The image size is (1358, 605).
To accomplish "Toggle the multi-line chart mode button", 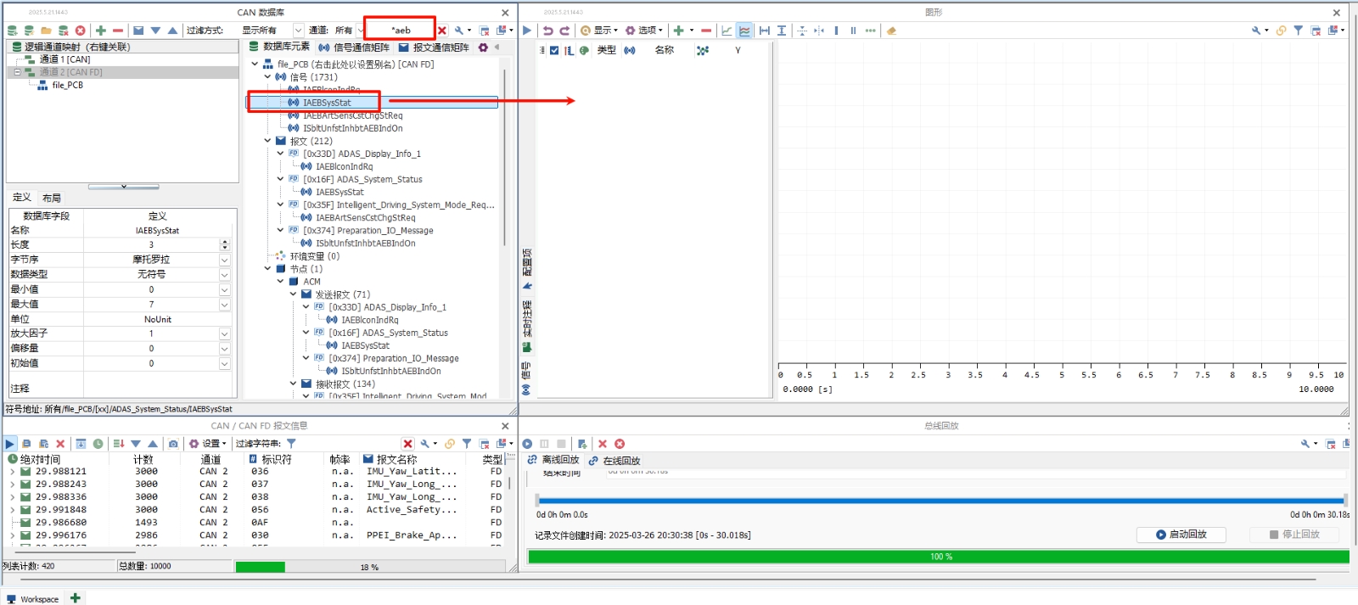I will point(744,31).
